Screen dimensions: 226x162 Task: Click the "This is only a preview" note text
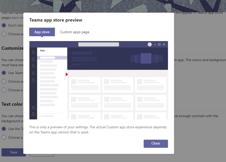98,130
